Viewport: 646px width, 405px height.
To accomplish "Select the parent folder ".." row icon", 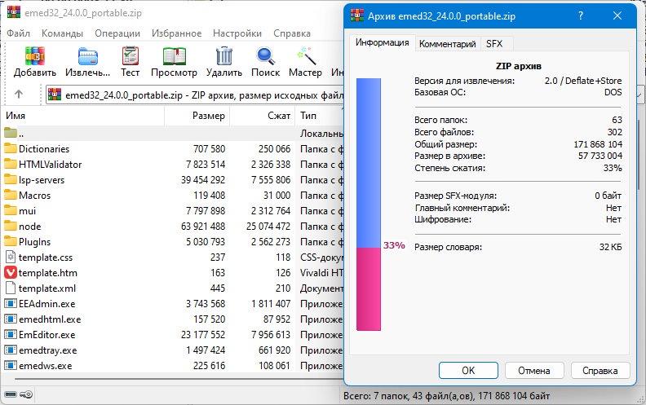I will tap(11, 133).
